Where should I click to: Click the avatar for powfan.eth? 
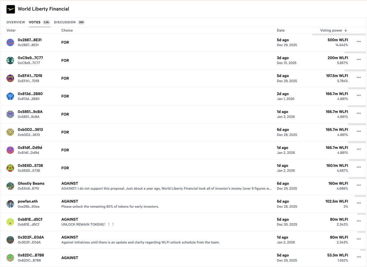click(x=9, y=203)
